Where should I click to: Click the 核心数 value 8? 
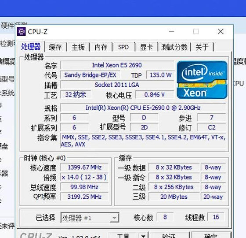165,217
